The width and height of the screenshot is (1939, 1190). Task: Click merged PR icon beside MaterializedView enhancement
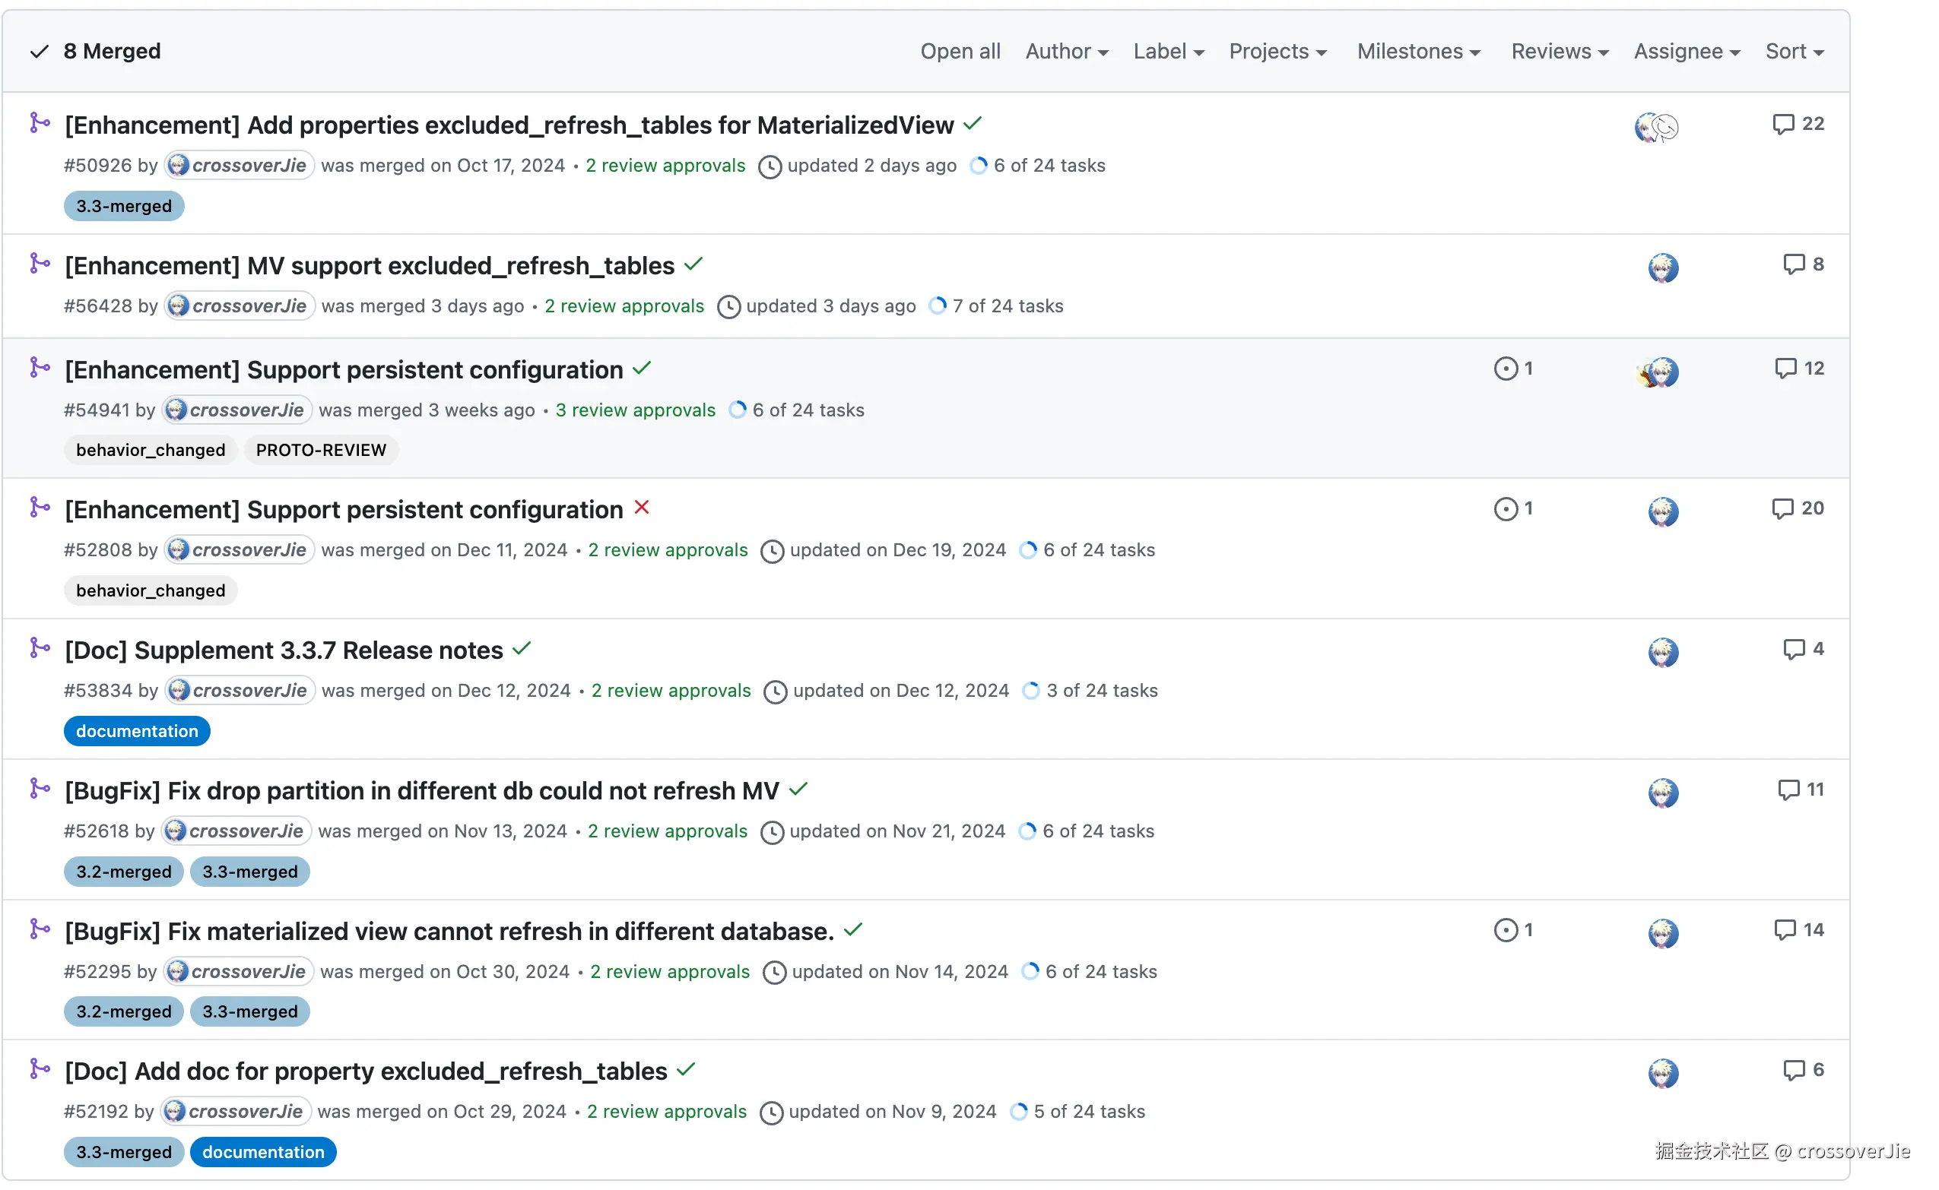pyautogui.click(x=40, y=123)
